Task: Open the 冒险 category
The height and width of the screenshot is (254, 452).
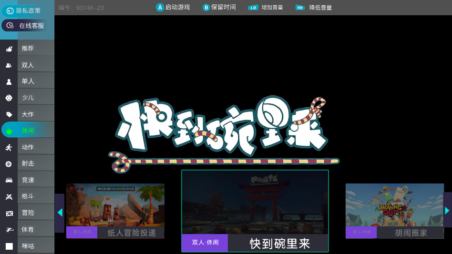Action: click(28, 213)
